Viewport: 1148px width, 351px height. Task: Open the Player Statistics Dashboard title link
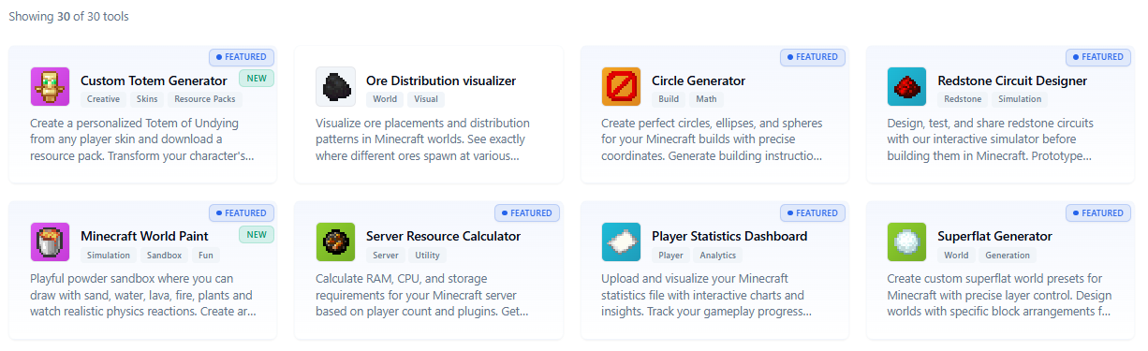[729, 236]
